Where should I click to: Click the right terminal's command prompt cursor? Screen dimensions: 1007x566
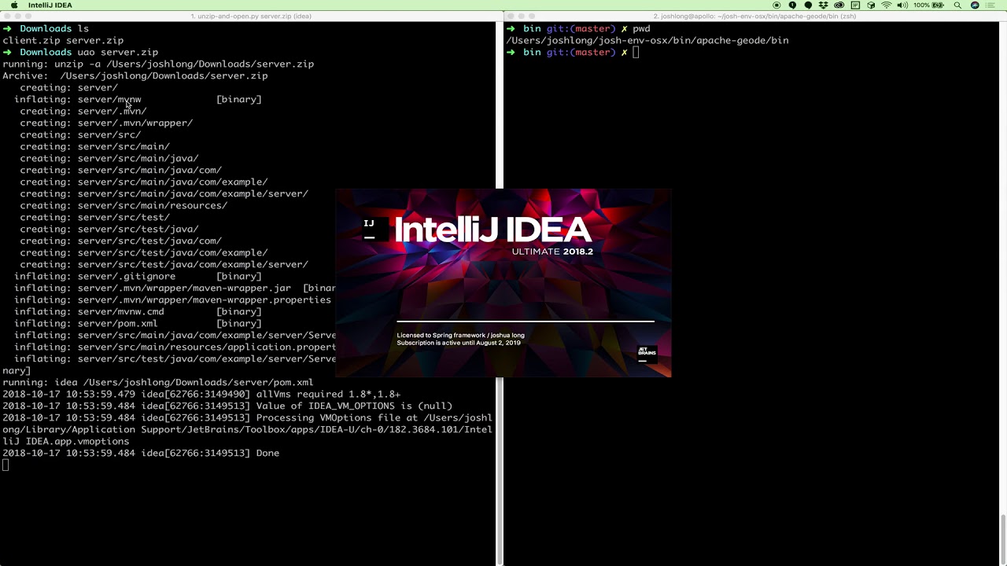tap(636, 53)
